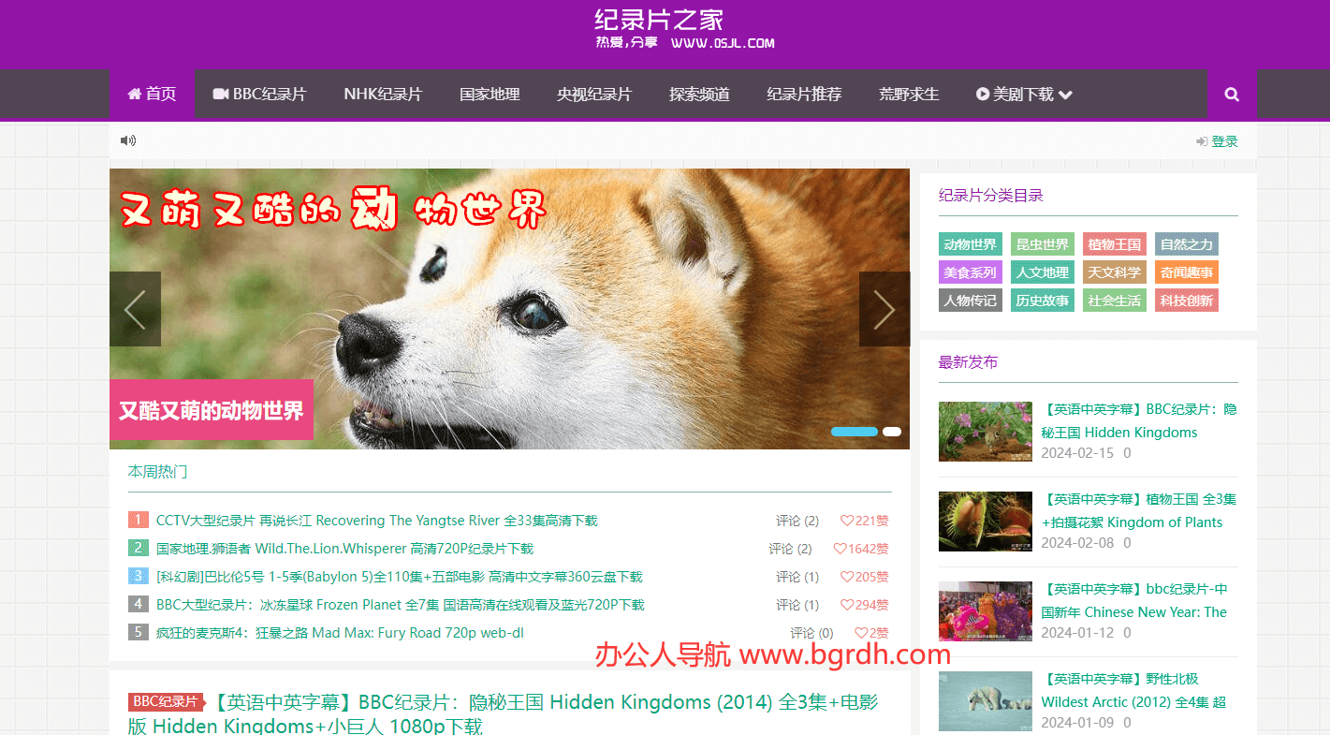Open CCTV 再说长江 documentary link

coord(376,521)
